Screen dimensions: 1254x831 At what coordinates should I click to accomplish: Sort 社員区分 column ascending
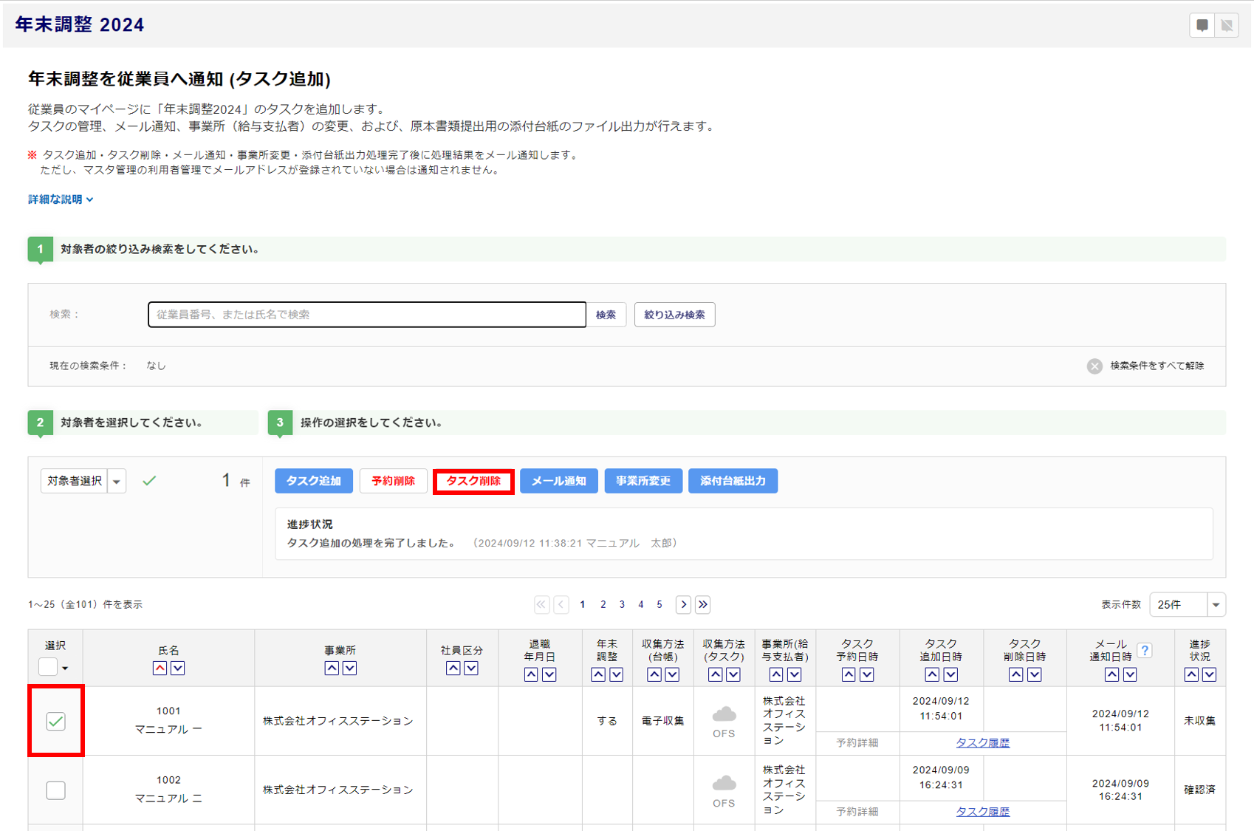[453, 668]
